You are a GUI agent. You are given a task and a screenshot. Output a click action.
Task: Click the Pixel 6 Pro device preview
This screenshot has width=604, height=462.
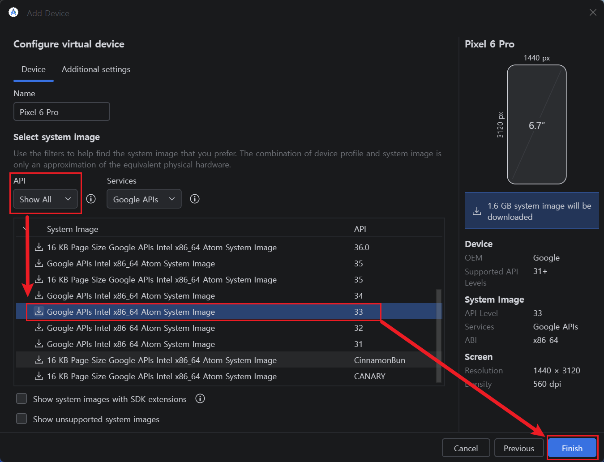[537, 124]
